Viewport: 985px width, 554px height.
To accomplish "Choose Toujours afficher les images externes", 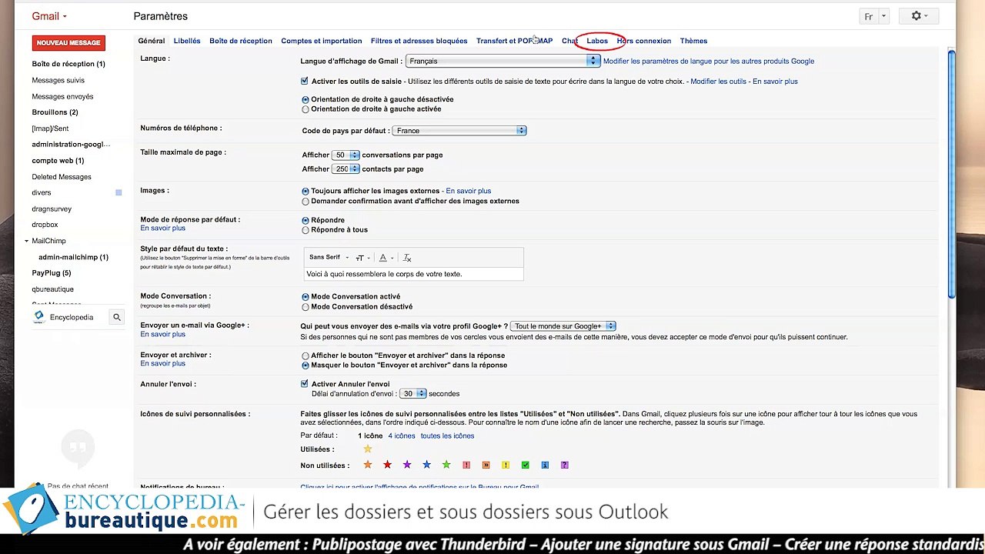I will (306, 191).
